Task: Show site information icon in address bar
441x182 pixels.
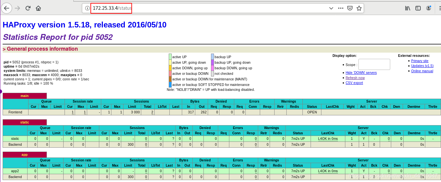Action: (x=87, y=8)
